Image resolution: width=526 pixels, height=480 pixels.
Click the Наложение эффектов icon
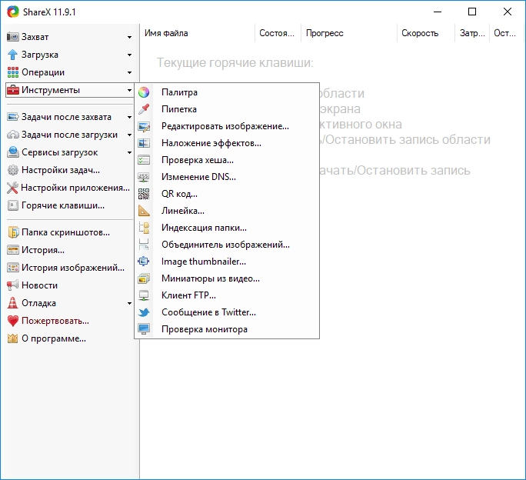[x=144, y=143]
